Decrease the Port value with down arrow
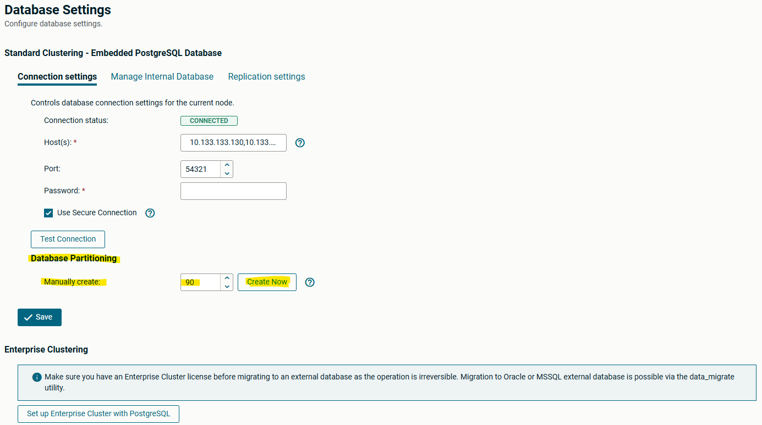 point(227,173)
